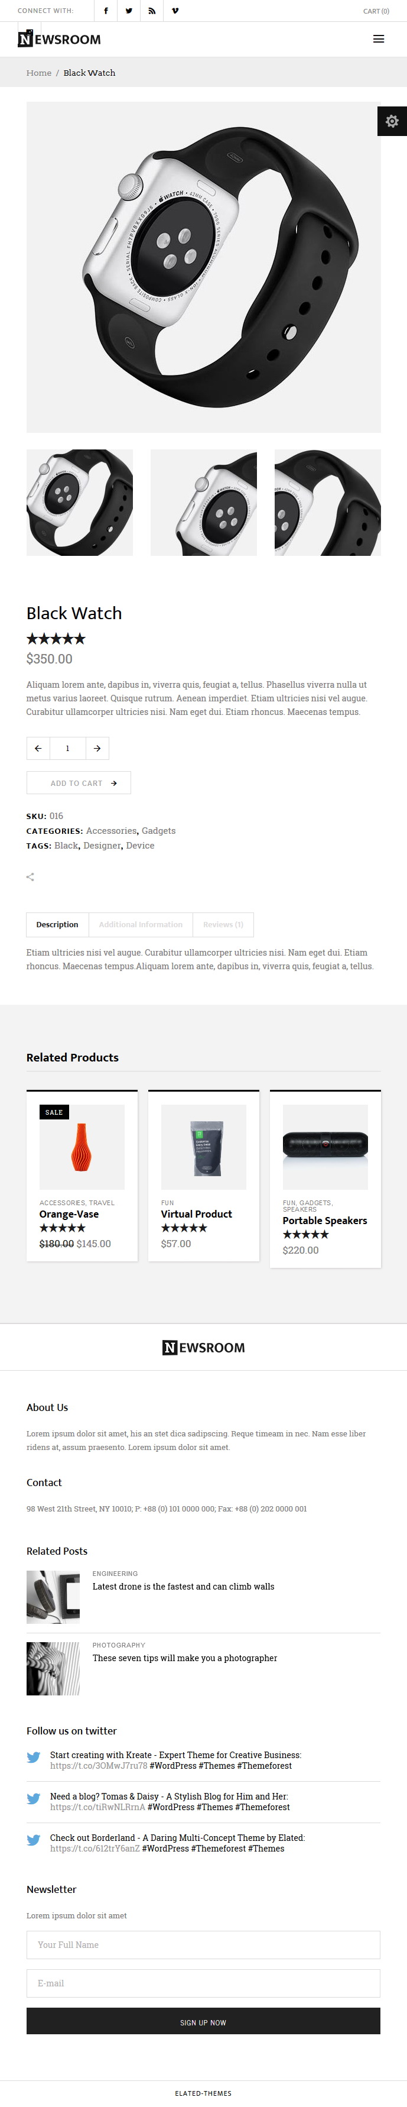Switch to the Additional Information tab

click(x=141, y=924)
